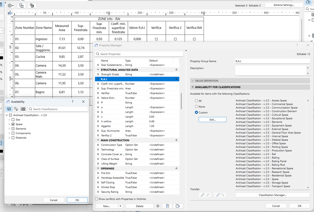Open the Scheme Settings dialog
314x212 pixels.
[x=283, y=5]
